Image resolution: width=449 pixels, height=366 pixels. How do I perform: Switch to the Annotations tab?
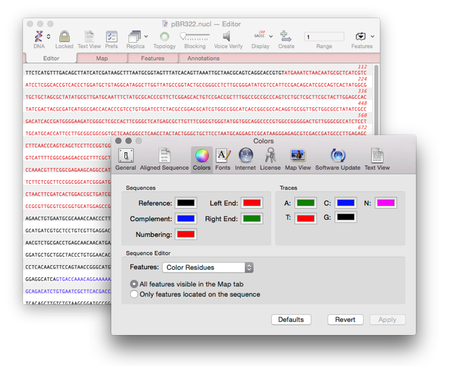[203, 59]
